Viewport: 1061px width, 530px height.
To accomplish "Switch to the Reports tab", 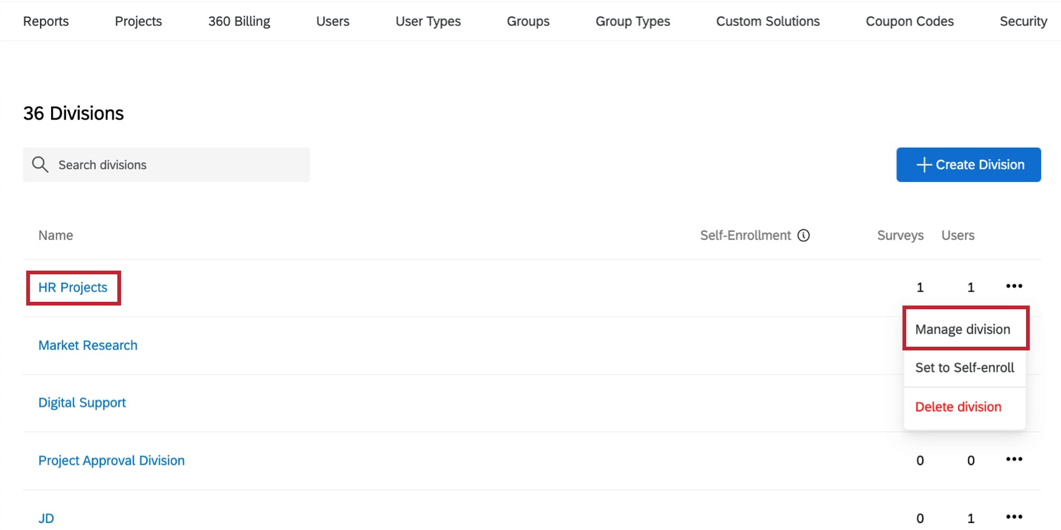I will pyautogui.click(x=46, y=21).
